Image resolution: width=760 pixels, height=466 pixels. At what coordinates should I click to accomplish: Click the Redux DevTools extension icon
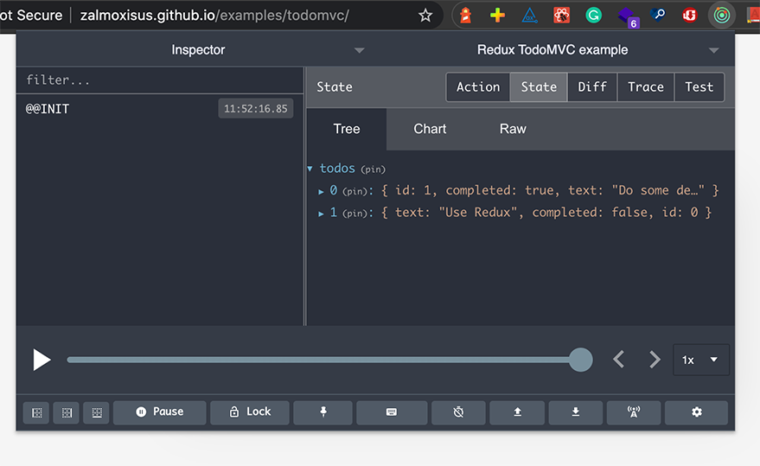click(x=722, y=16)
